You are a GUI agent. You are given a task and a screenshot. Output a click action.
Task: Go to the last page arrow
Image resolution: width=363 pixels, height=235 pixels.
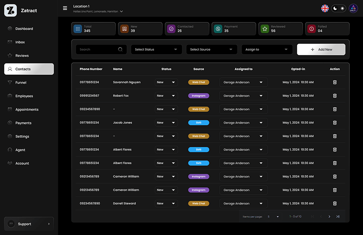tap(338, 216)
